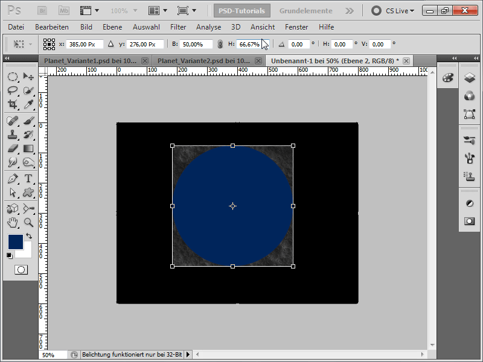Open the Filter menu
The height and width of the screenshot is (362, 483).
click(178, 27)
